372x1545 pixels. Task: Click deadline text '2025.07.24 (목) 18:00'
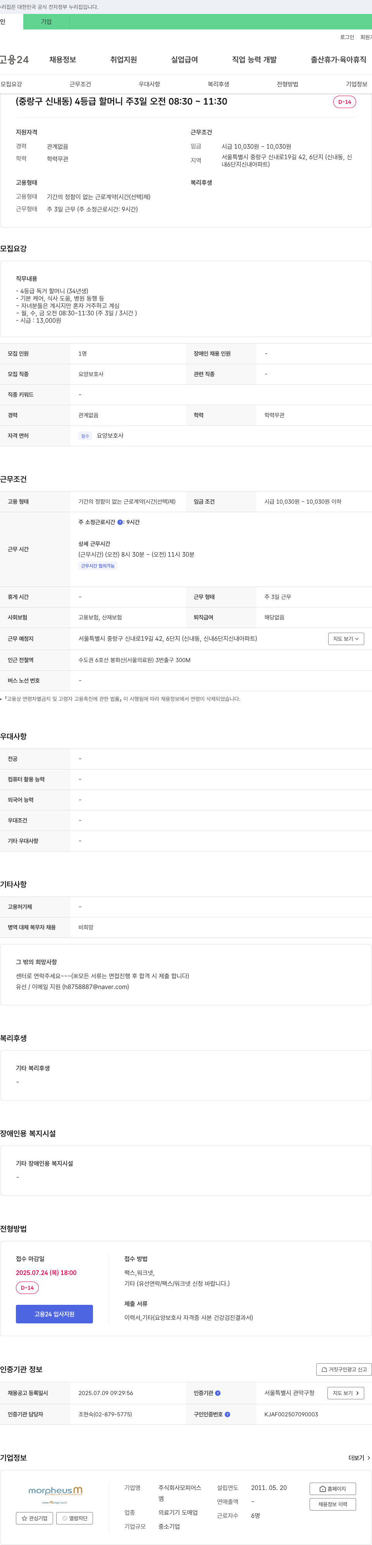pyautogui.click(x=46, y=1272)
